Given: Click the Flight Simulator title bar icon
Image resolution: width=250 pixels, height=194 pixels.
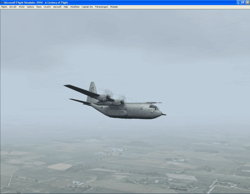Looking at the screenshot, I should point(2,2).
